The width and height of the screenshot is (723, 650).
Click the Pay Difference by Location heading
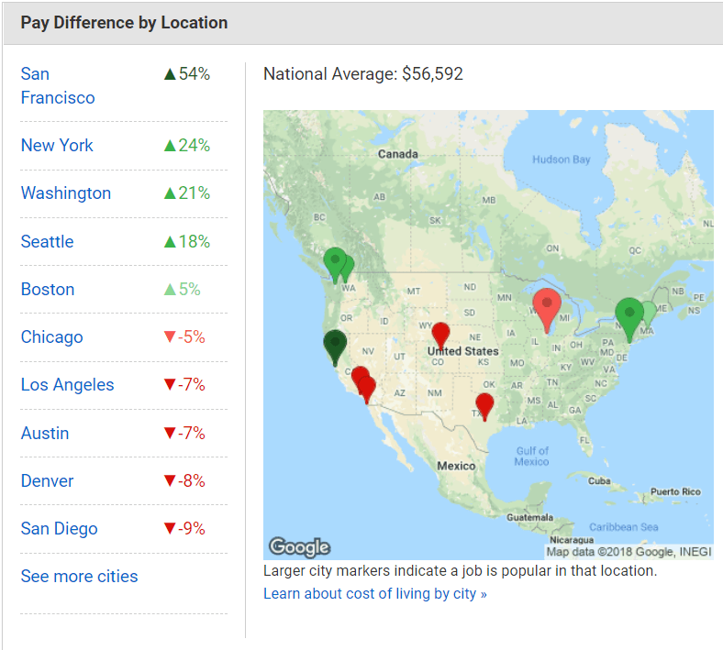click(124, 23)
